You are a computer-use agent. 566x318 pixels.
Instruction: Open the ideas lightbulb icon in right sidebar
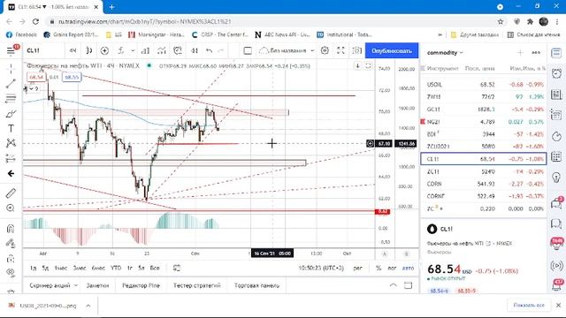556,177
